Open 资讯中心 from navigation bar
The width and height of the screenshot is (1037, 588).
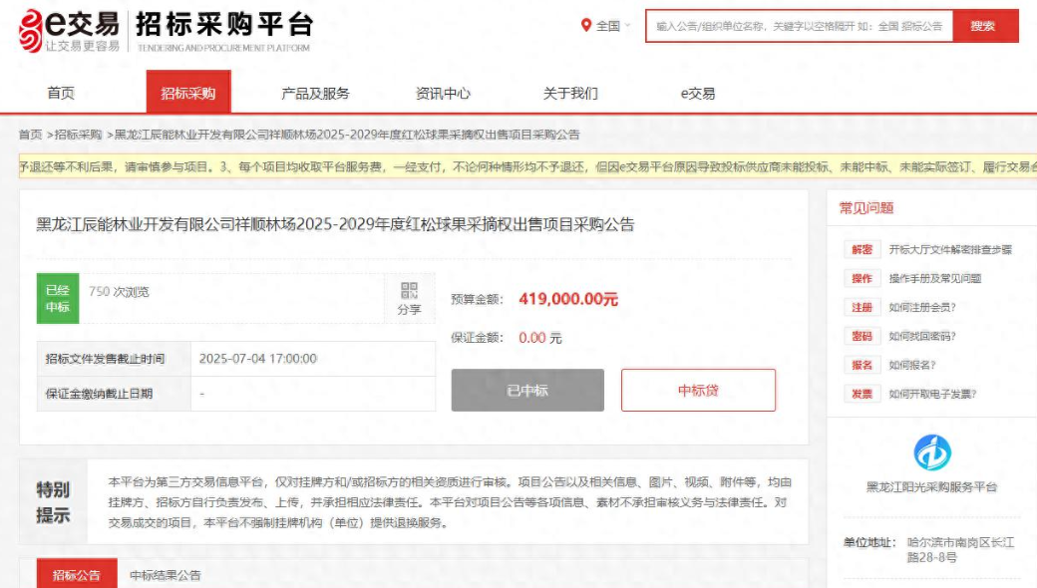[x=443, y=93]
